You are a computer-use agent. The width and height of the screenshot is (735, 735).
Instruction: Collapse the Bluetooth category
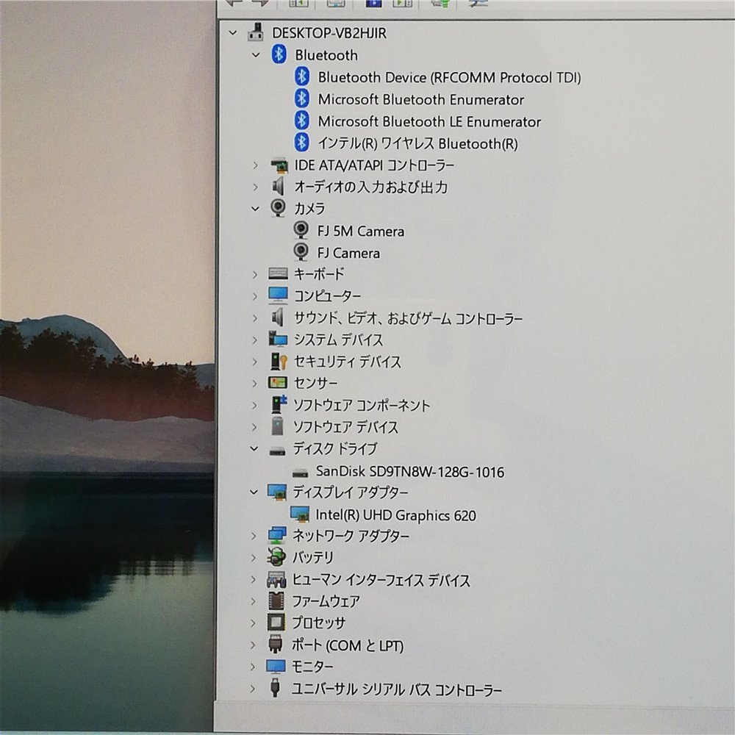coord(256,55)
